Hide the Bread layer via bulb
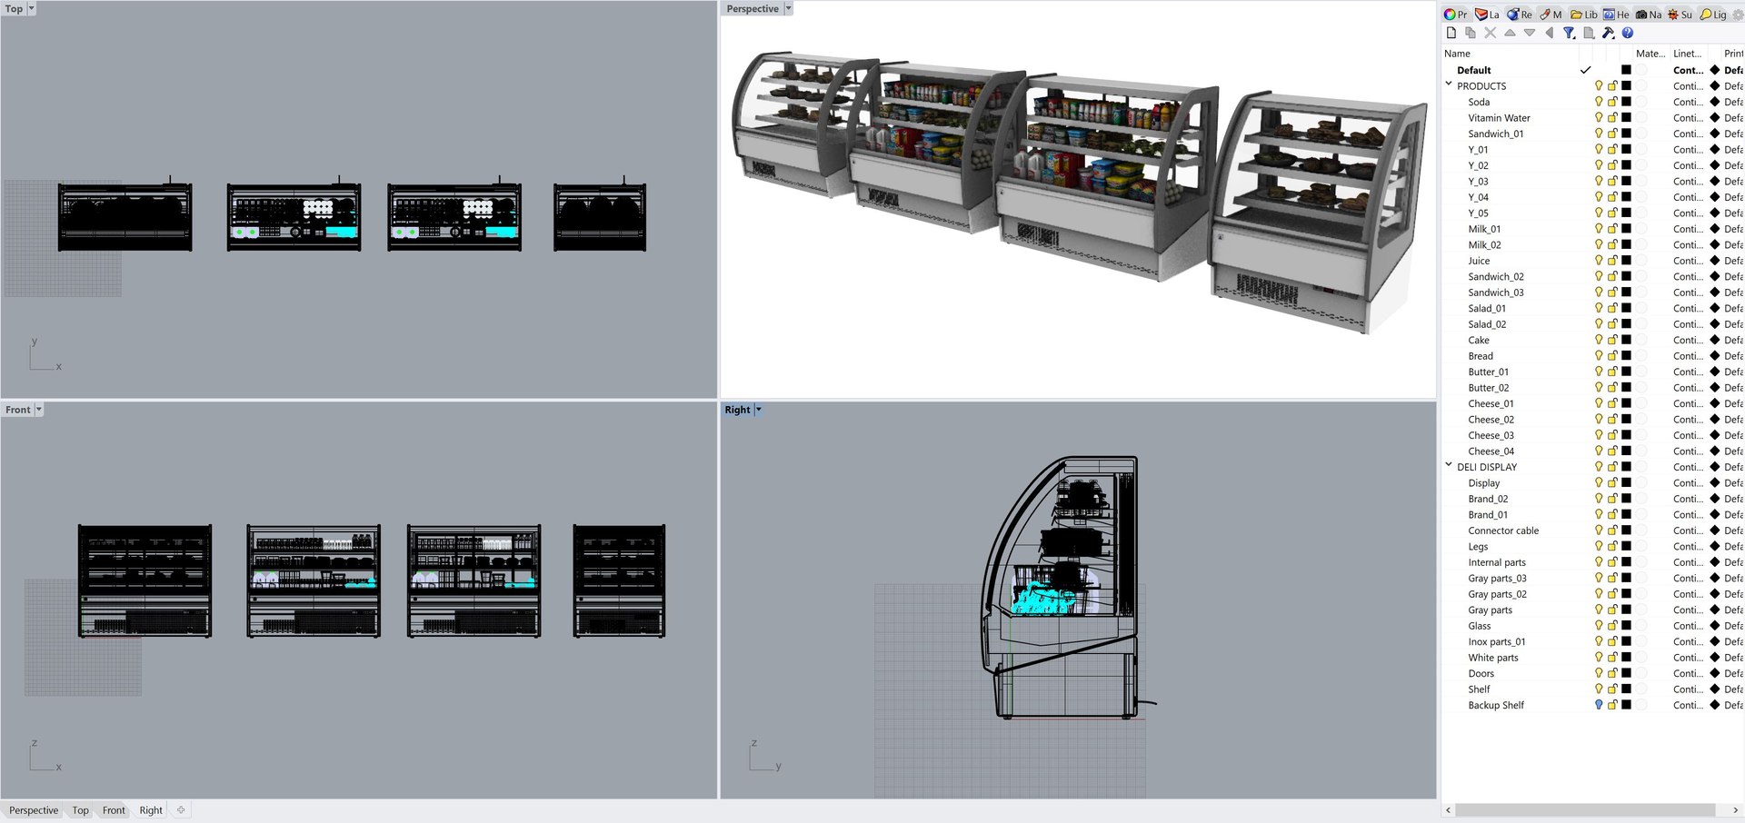1745x823 pixels. 1599,356
